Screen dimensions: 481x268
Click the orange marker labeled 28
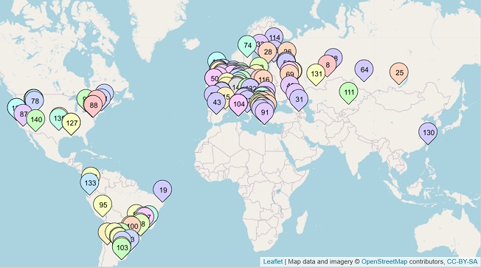tap(268, 52)
